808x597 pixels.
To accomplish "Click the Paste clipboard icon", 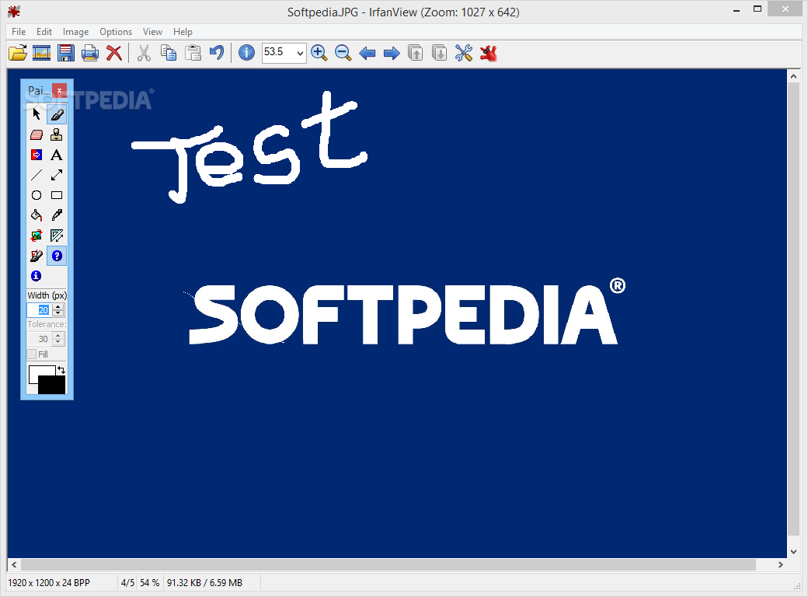I will click(x=193, y=53).
